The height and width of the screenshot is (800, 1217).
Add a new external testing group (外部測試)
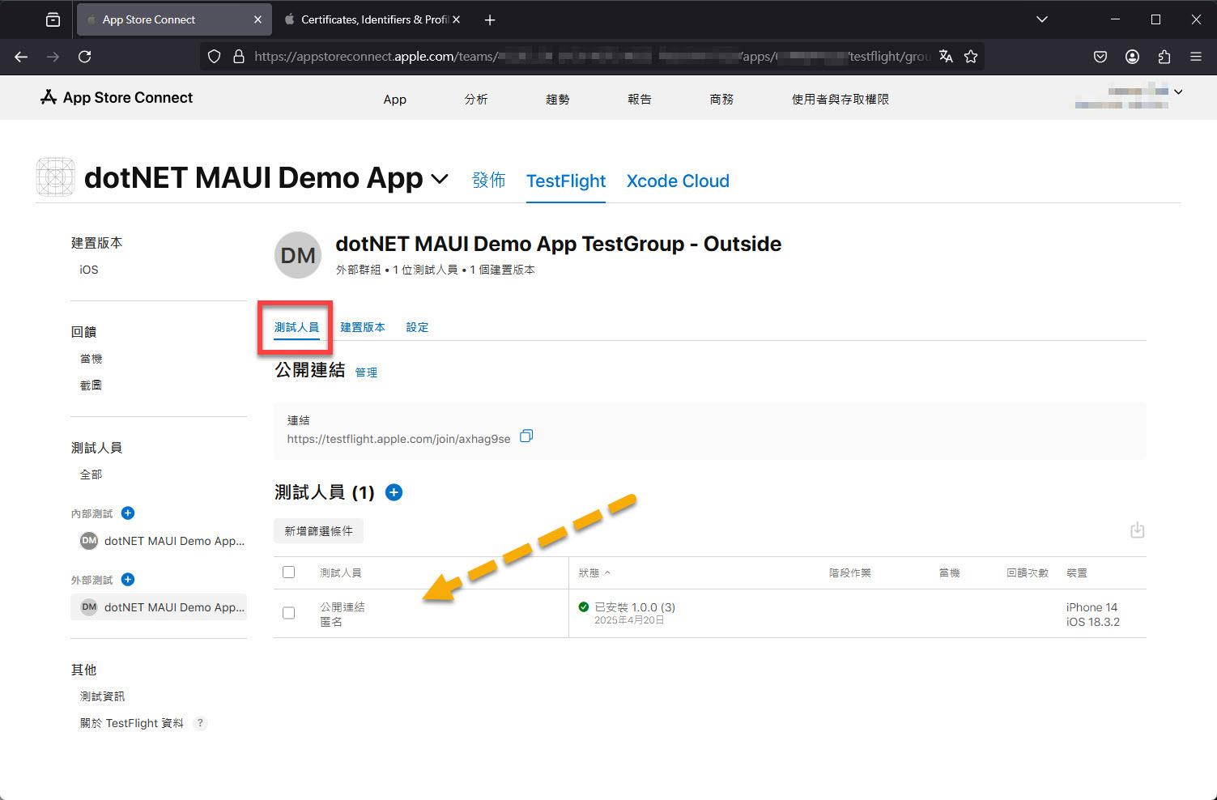(128, 580)
